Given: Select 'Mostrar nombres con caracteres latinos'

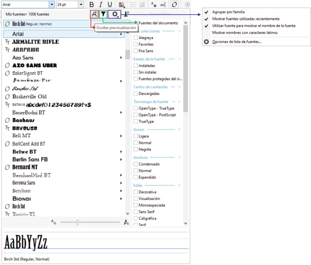Looking at the screenshot, I should point(245,32).
